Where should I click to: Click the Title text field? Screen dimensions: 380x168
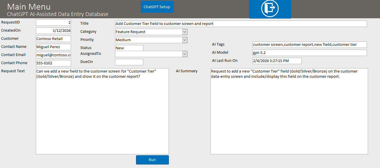point(241,24)
